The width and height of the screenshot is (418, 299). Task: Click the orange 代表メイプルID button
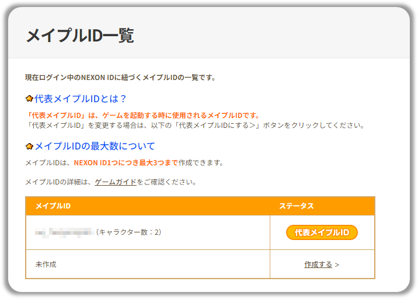(322, 232)
